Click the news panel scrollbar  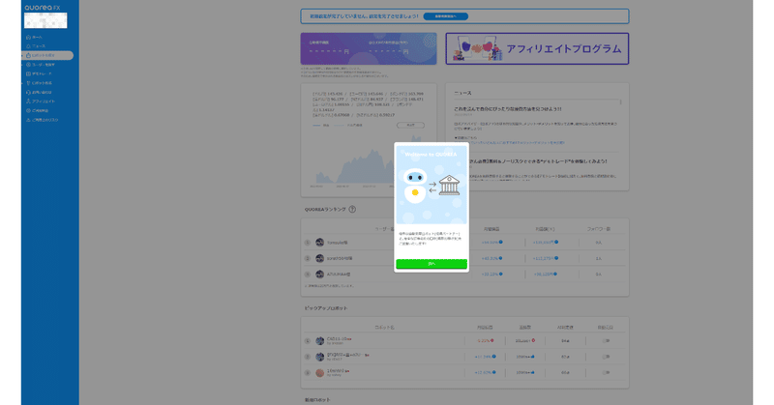pos(620,102)
